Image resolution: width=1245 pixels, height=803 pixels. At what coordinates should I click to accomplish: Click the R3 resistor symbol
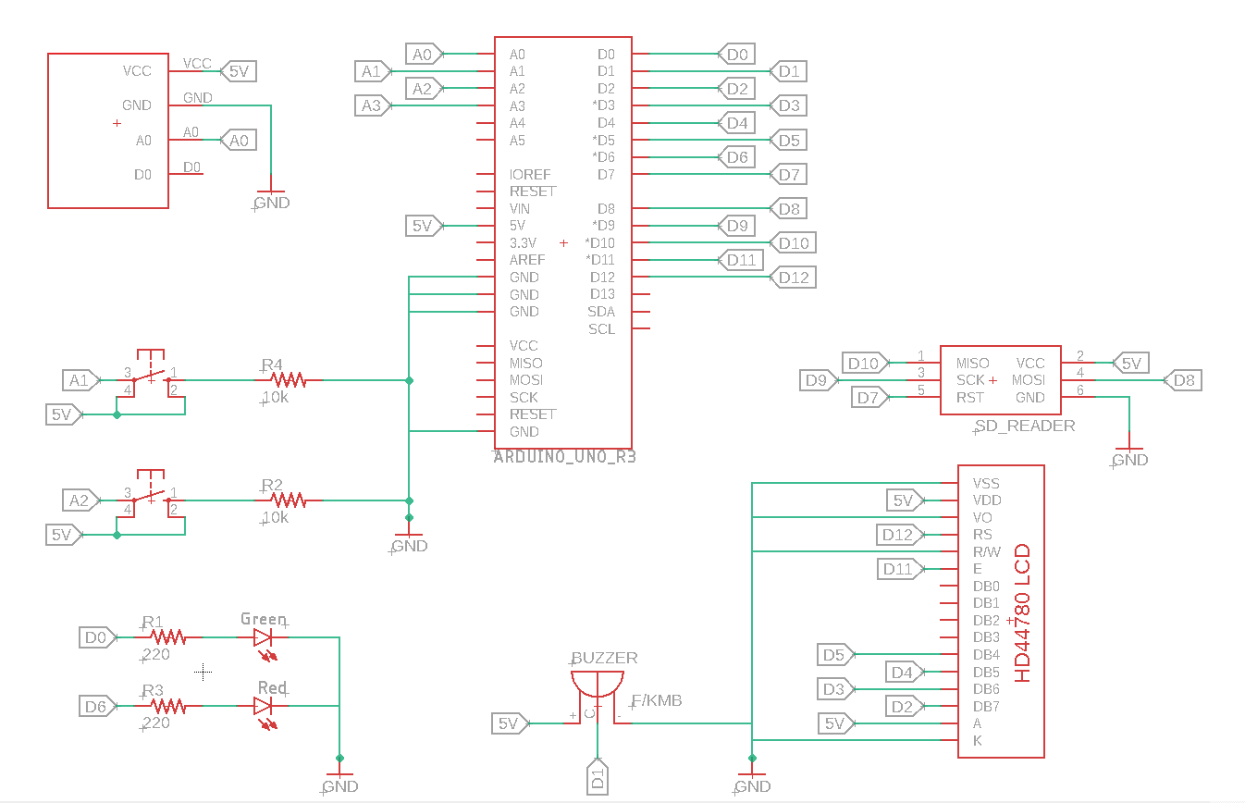pyautogui.click(x=168, y=706)
